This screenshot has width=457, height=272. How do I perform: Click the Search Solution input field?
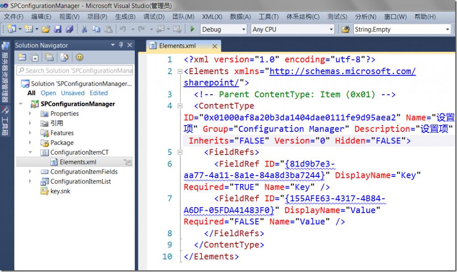click(75, 71)
